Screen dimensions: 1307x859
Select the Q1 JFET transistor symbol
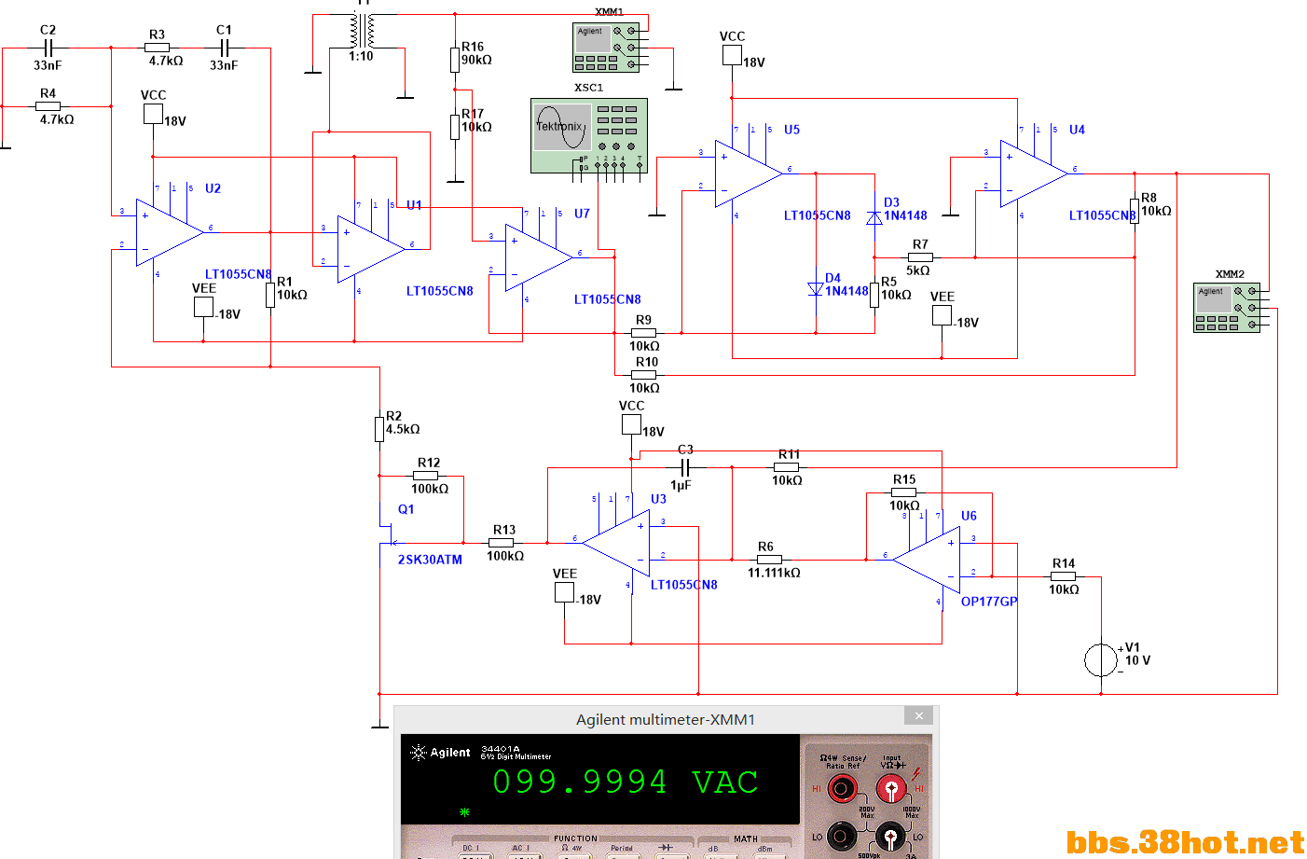pos(389,536)
